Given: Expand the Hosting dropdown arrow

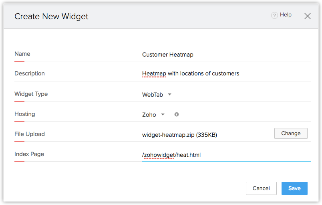Looking at the screenshot, I should point(163,114).
